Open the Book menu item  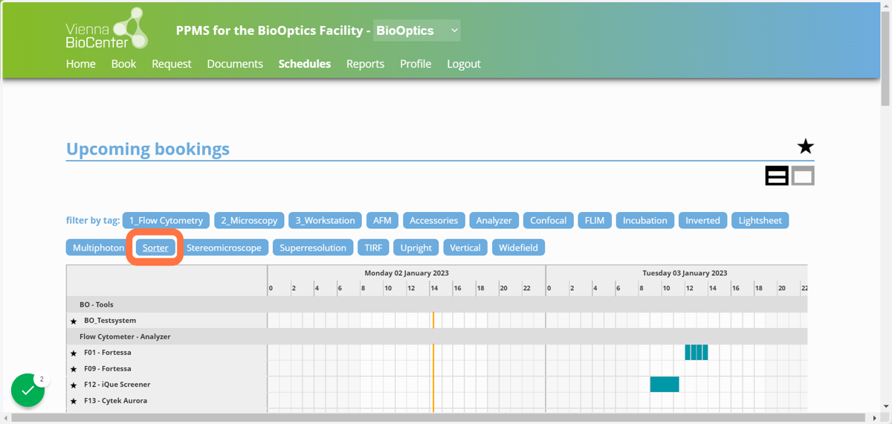pos(123,64)
